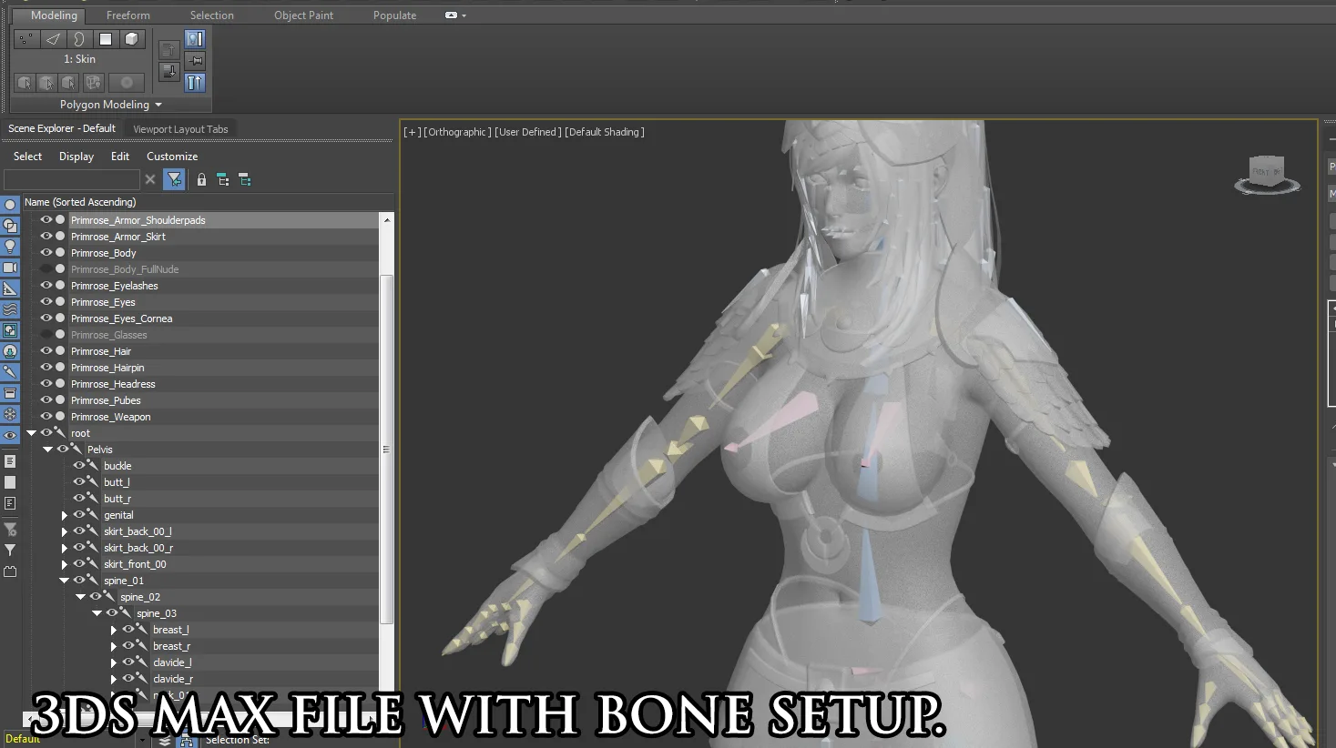
Task: Open Scene Explorer Customize menu
Action: (x=172, y=157)
